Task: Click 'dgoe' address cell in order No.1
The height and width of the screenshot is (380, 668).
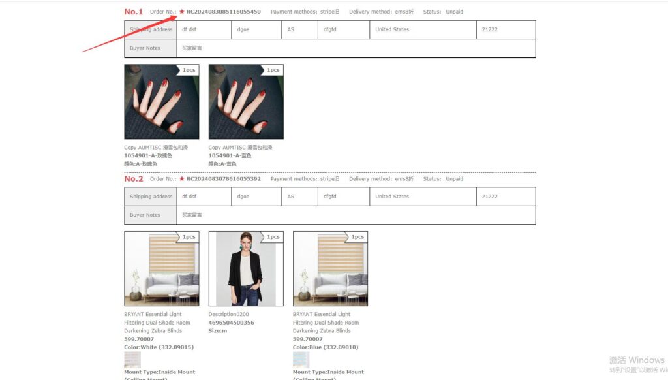Action: 256,29
